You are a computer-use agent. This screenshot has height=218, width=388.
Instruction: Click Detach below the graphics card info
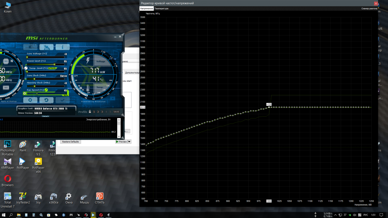45,116
